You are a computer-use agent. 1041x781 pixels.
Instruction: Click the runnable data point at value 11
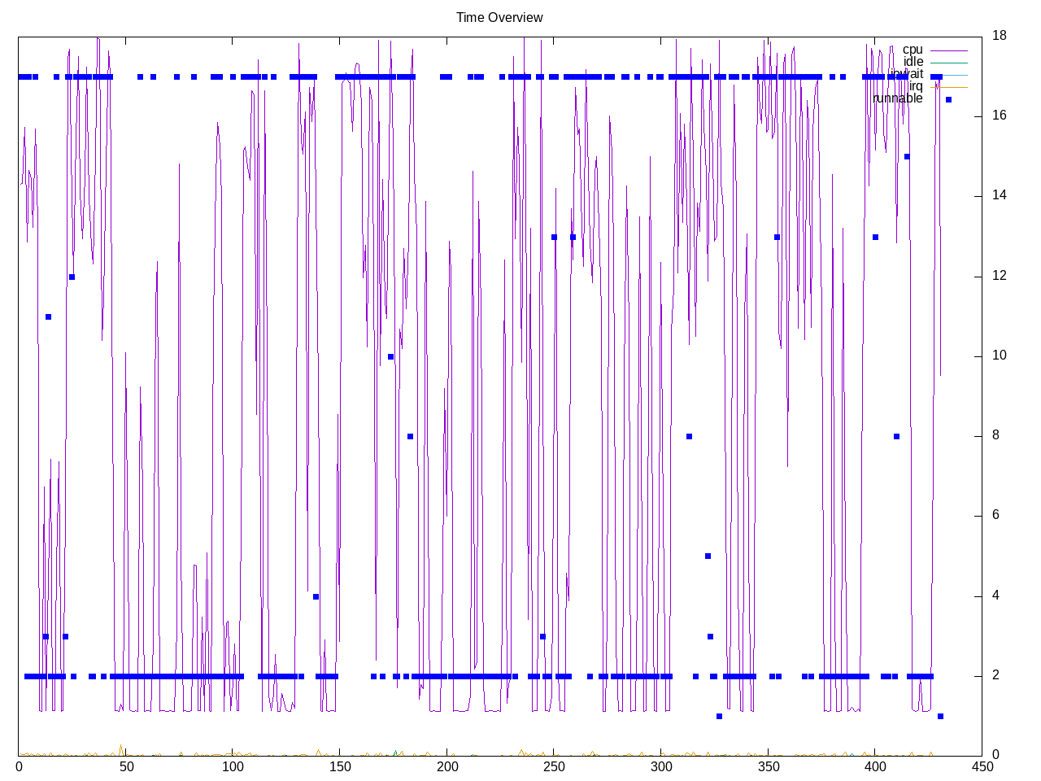48,316
